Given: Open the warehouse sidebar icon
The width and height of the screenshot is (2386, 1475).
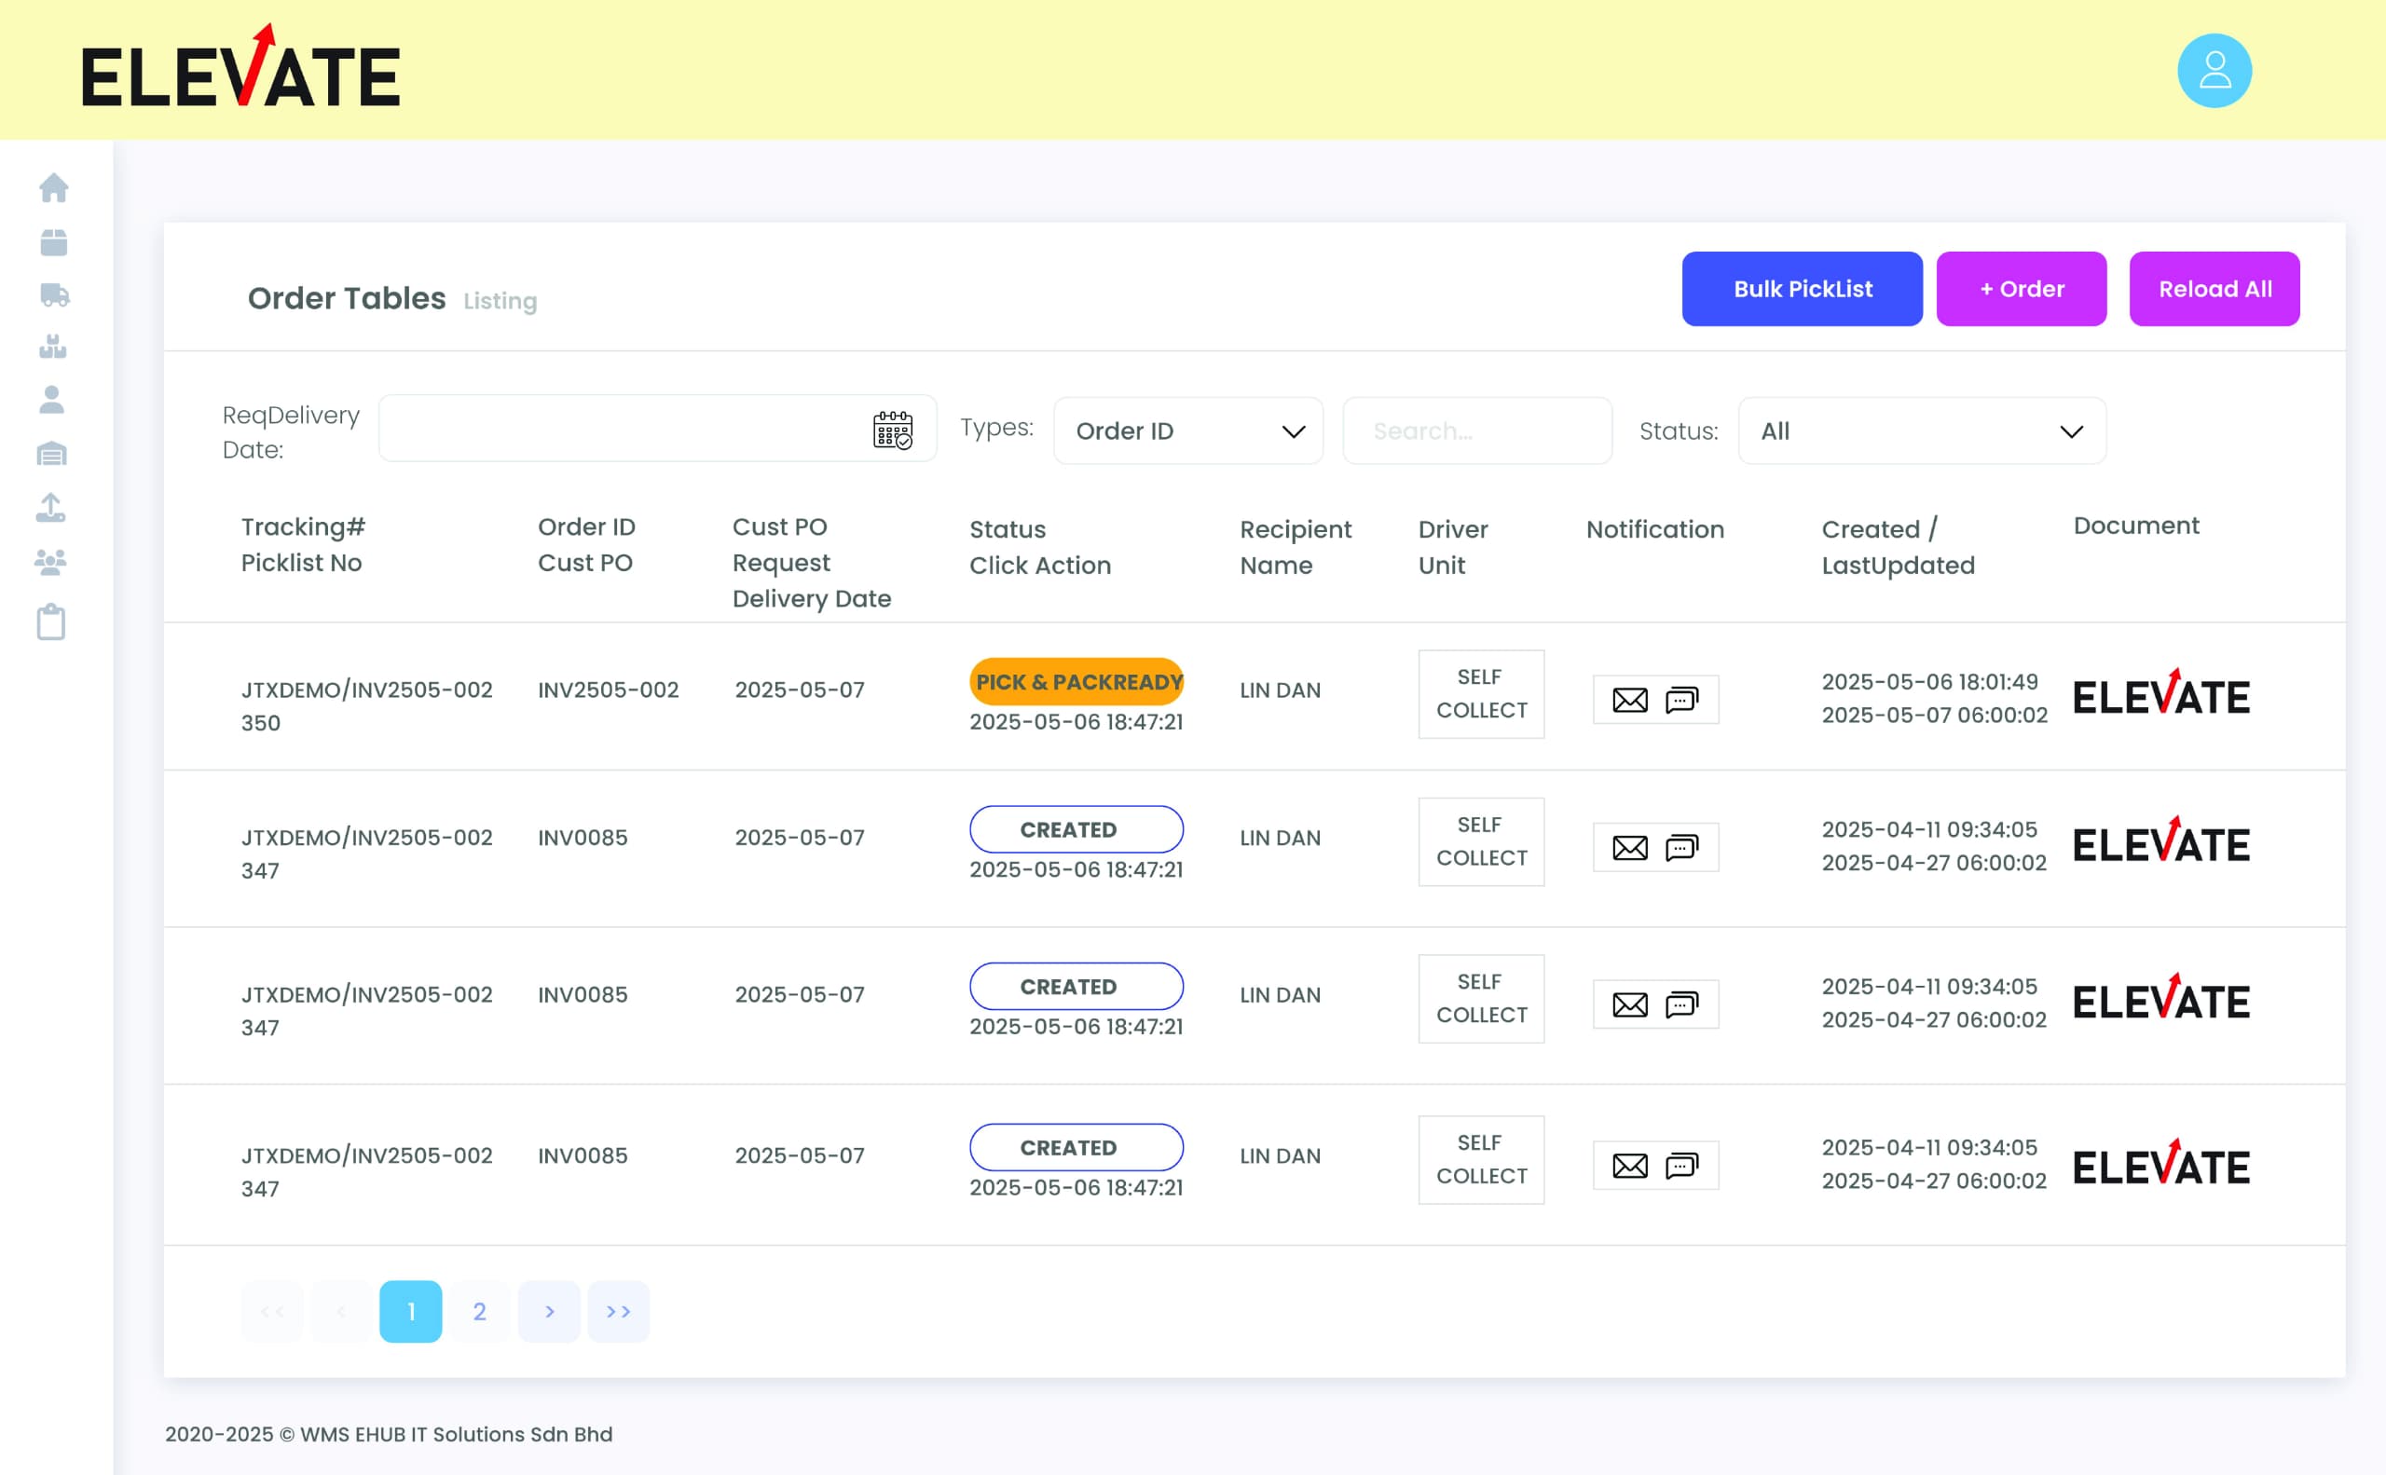Looking at the screenshot, I should [51, 454].
